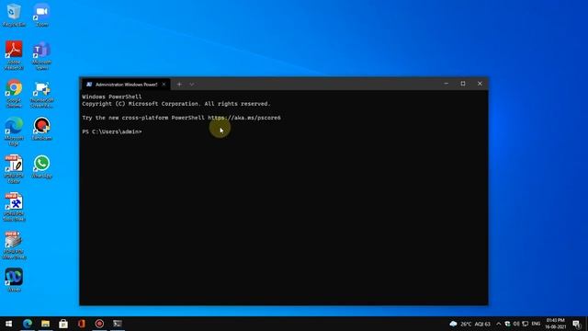
Task: Open the PDF editor desktop shortcut with pen
Action: (x=14, y=169)
